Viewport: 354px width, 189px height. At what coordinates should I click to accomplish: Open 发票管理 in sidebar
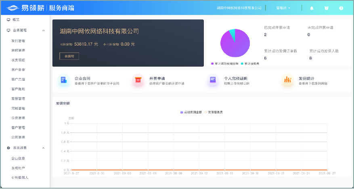point(18,99)
